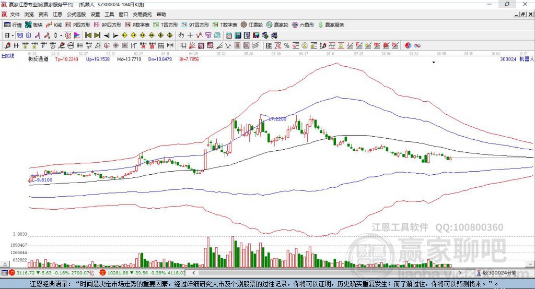
Task: Click the Tp=18.2249 indicator value
Action: click(x=66, y=59)
